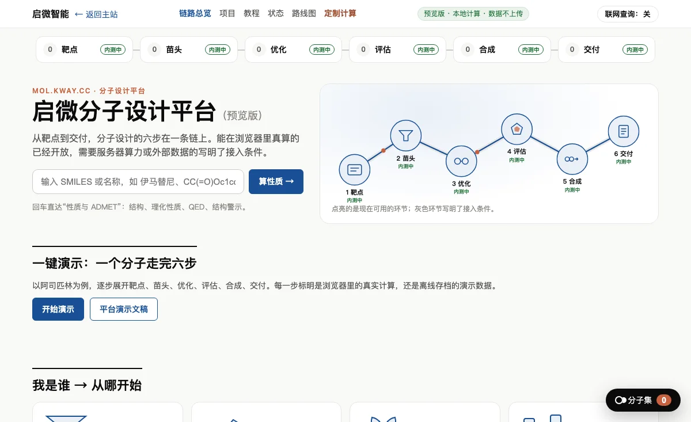Open the 分子集 floating button
This screenshot has width=691, height=422.
[x=643, y=400]
